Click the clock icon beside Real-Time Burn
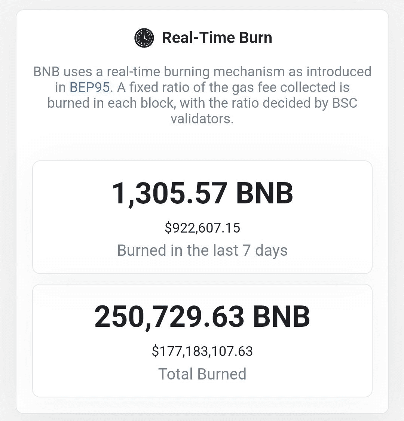404x421 pixels. [x=144, y=38]
